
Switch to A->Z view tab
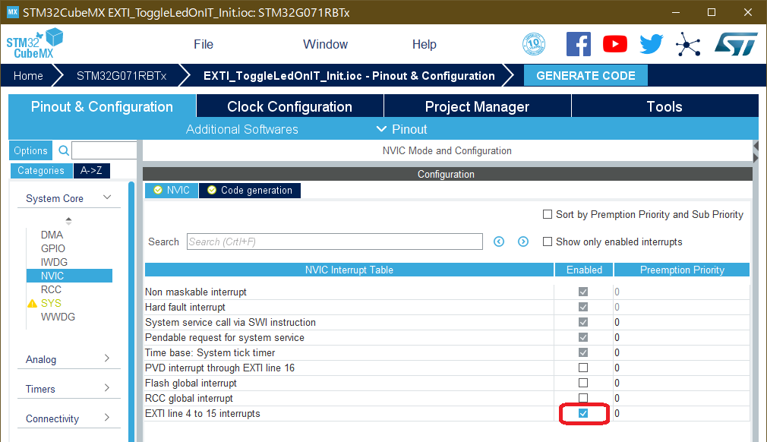(91, 171)
